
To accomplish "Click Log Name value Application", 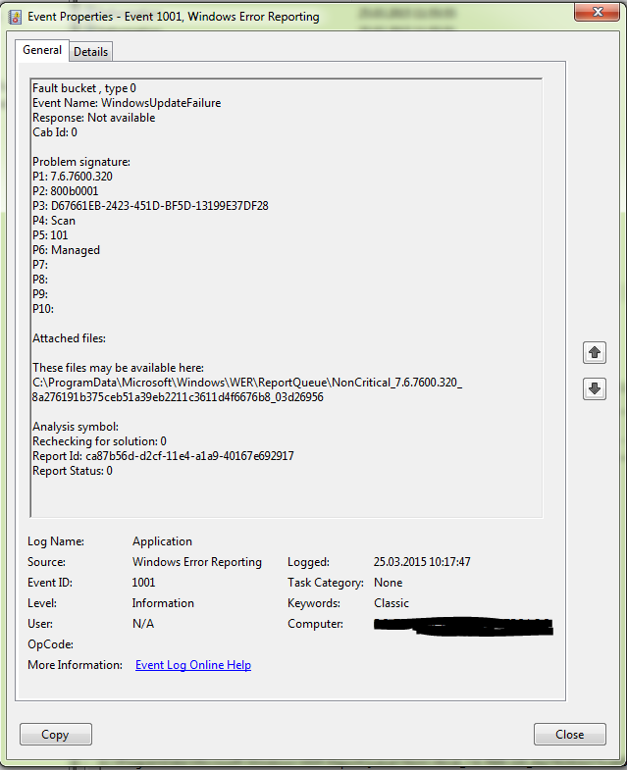I will click(162, 541).
